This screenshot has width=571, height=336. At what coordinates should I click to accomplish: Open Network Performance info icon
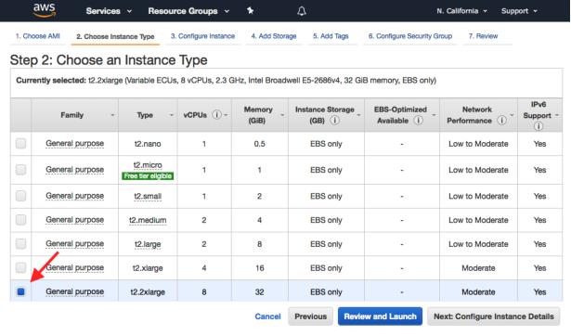(x=501, y=120)
